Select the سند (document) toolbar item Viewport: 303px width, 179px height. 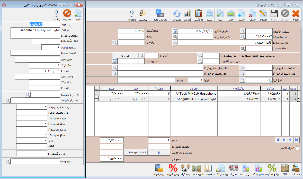coord(210,15)
